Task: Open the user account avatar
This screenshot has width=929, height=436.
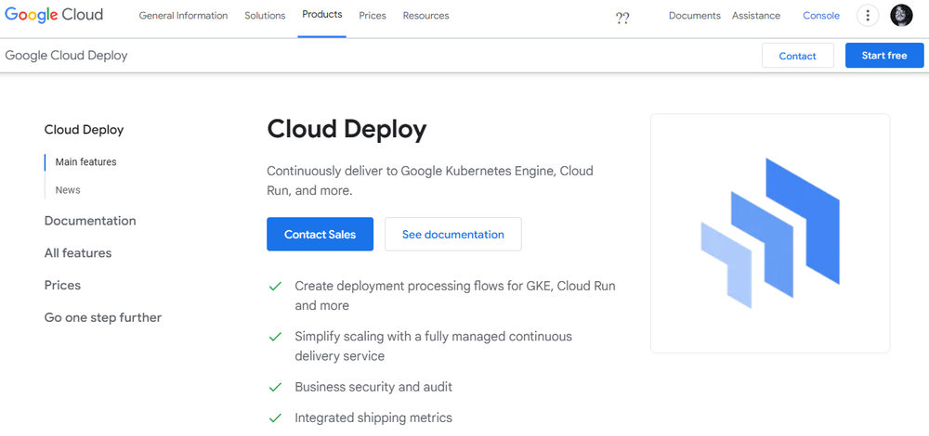Action: [x=901, y=16]
